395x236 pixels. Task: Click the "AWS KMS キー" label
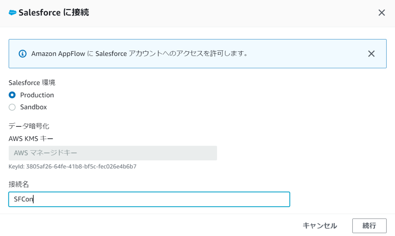31,138
